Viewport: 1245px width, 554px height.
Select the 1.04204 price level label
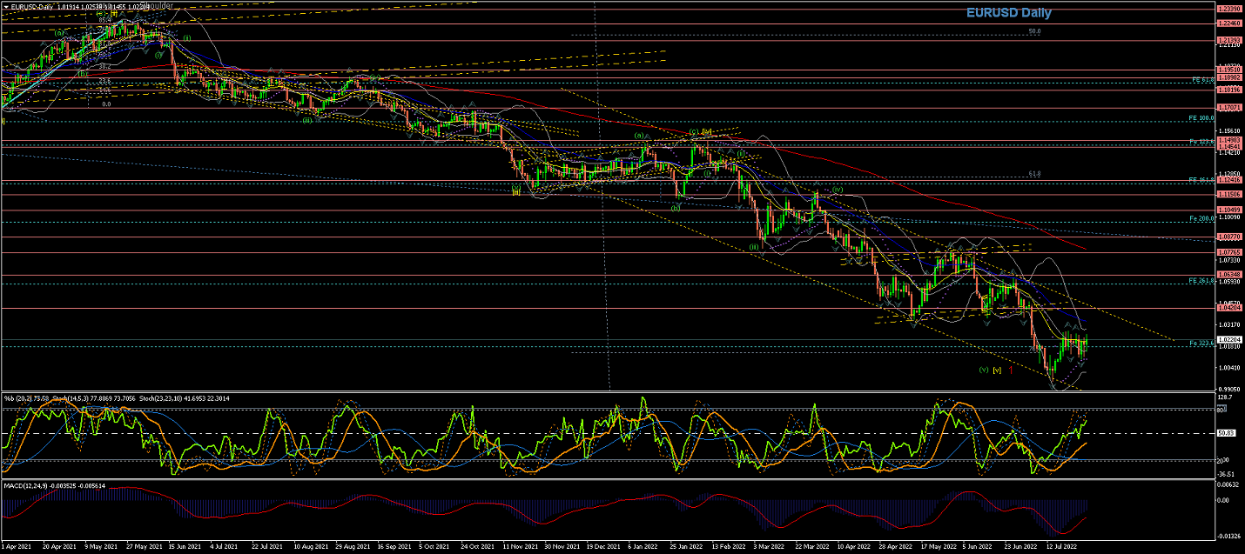coord(1228,308)
